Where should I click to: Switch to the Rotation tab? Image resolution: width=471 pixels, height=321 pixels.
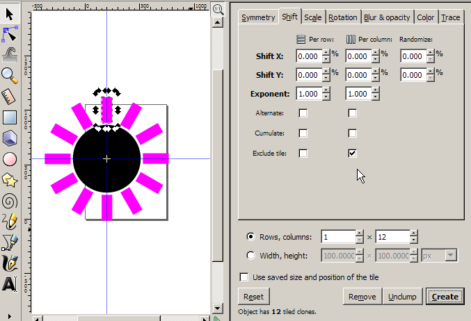point(342,17)
